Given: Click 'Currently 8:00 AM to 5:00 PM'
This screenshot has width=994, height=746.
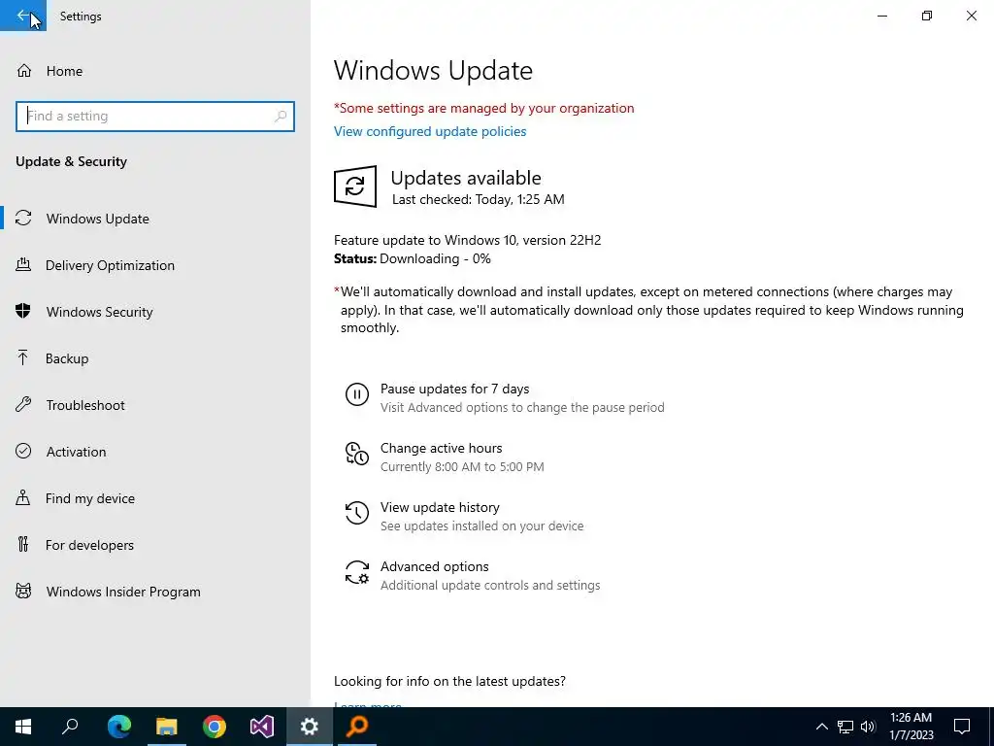Looking at the screenshot, I should coord(462,467).
